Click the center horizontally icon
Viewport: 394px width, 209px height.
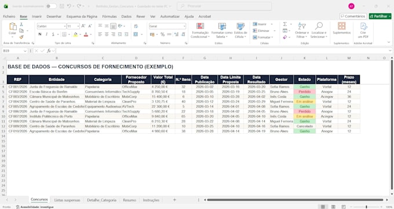(107, 34)
